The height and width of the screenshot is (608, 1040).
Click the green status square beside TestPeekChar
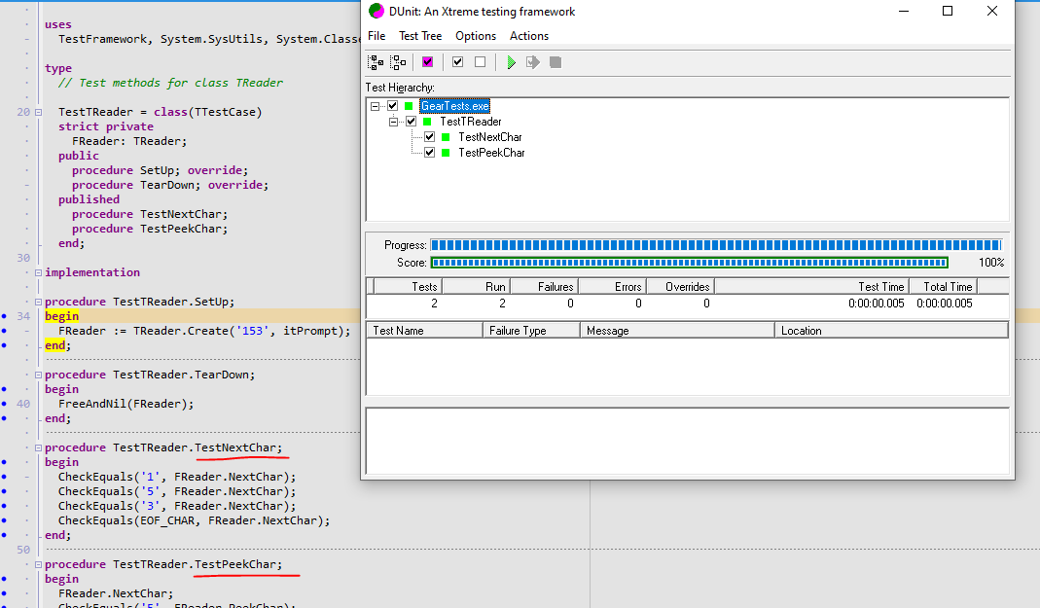click(446, 153)
